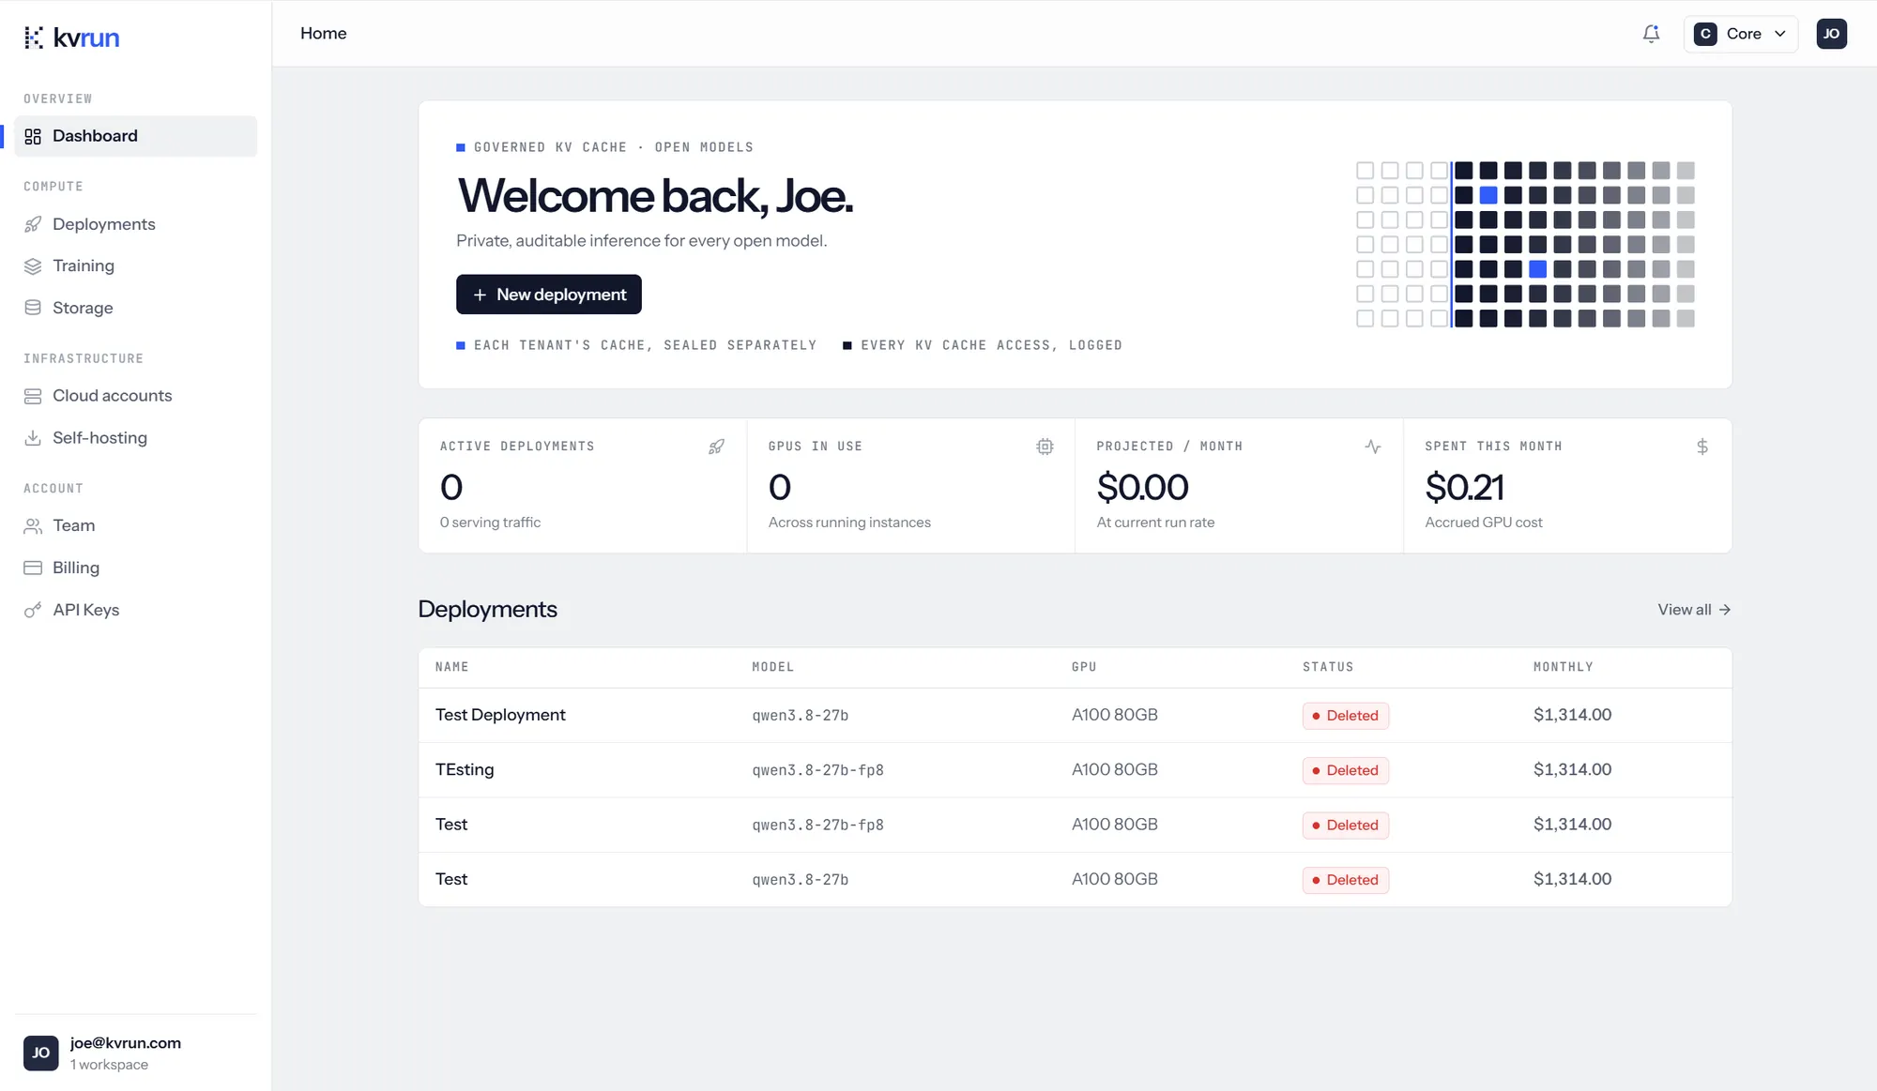Click the Billing card icon
Screen dimensions: 1877x1091
pos(33,568)
